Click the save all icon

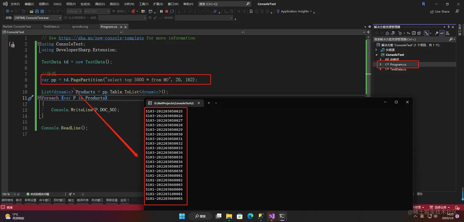pyautogui.click(x=42, y=11)
